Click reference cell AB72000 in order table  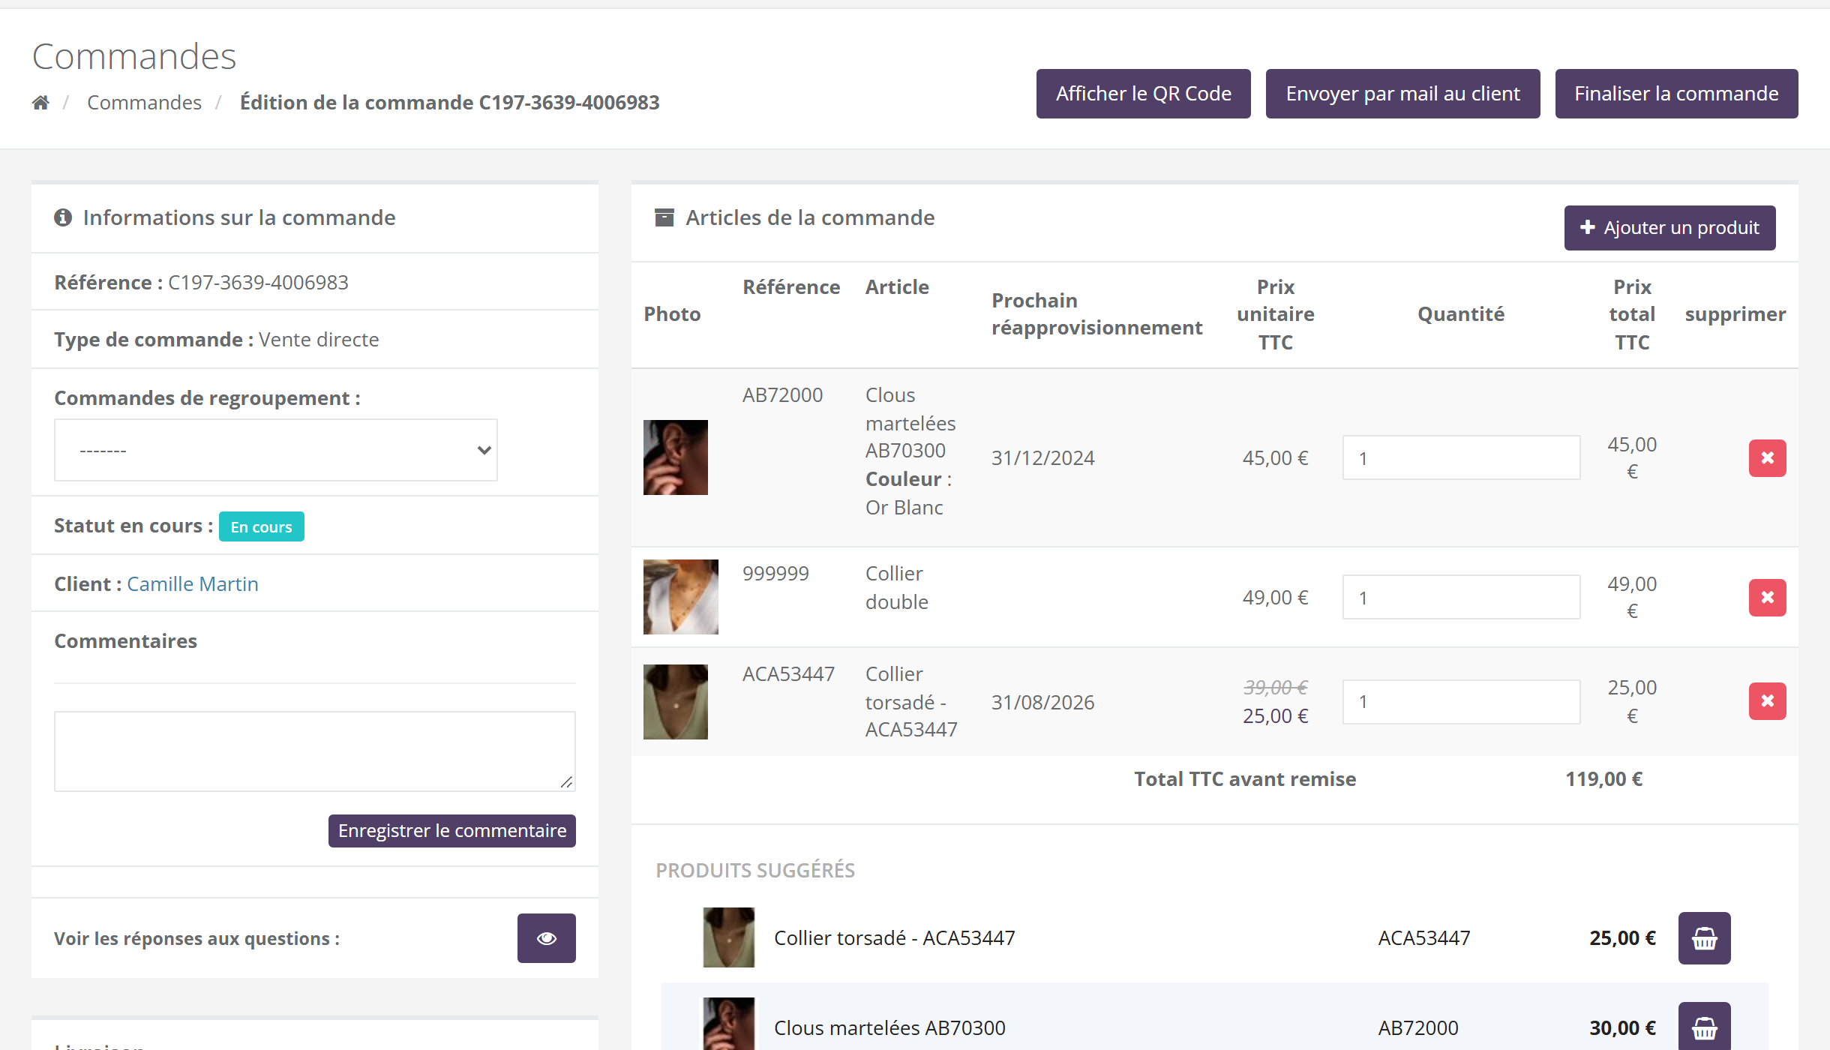[x=782, y=394]
